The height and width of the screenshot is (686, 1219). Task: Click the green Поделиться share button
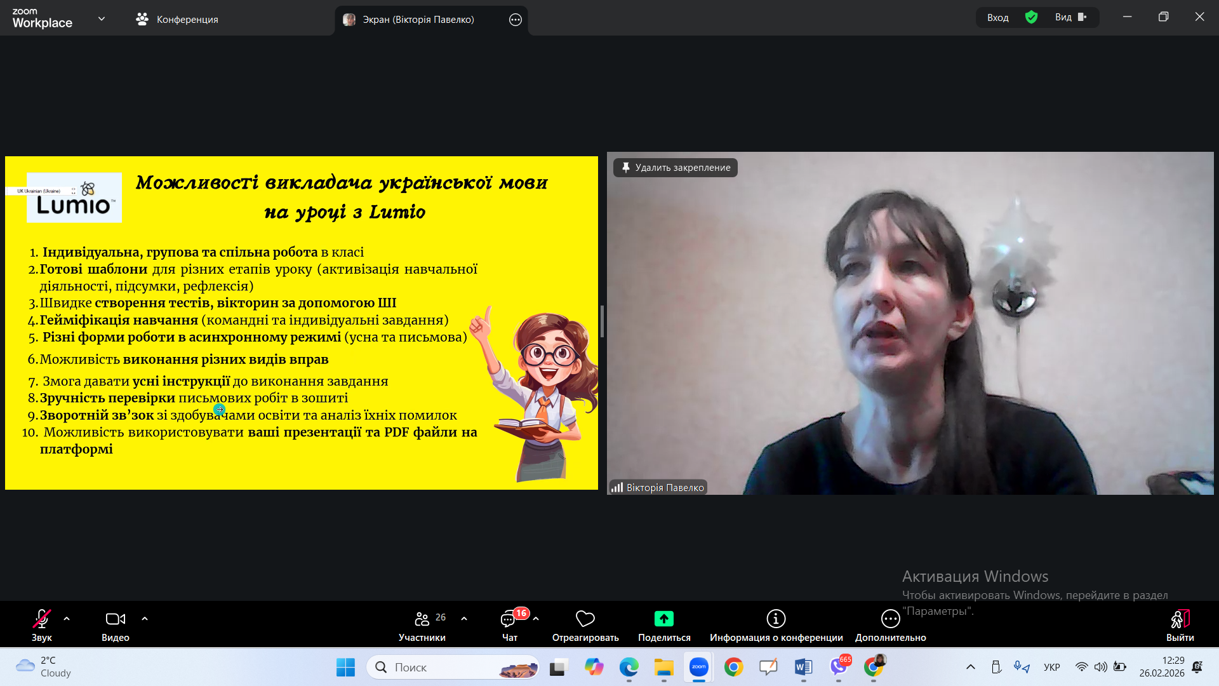[x=663, y=619]
